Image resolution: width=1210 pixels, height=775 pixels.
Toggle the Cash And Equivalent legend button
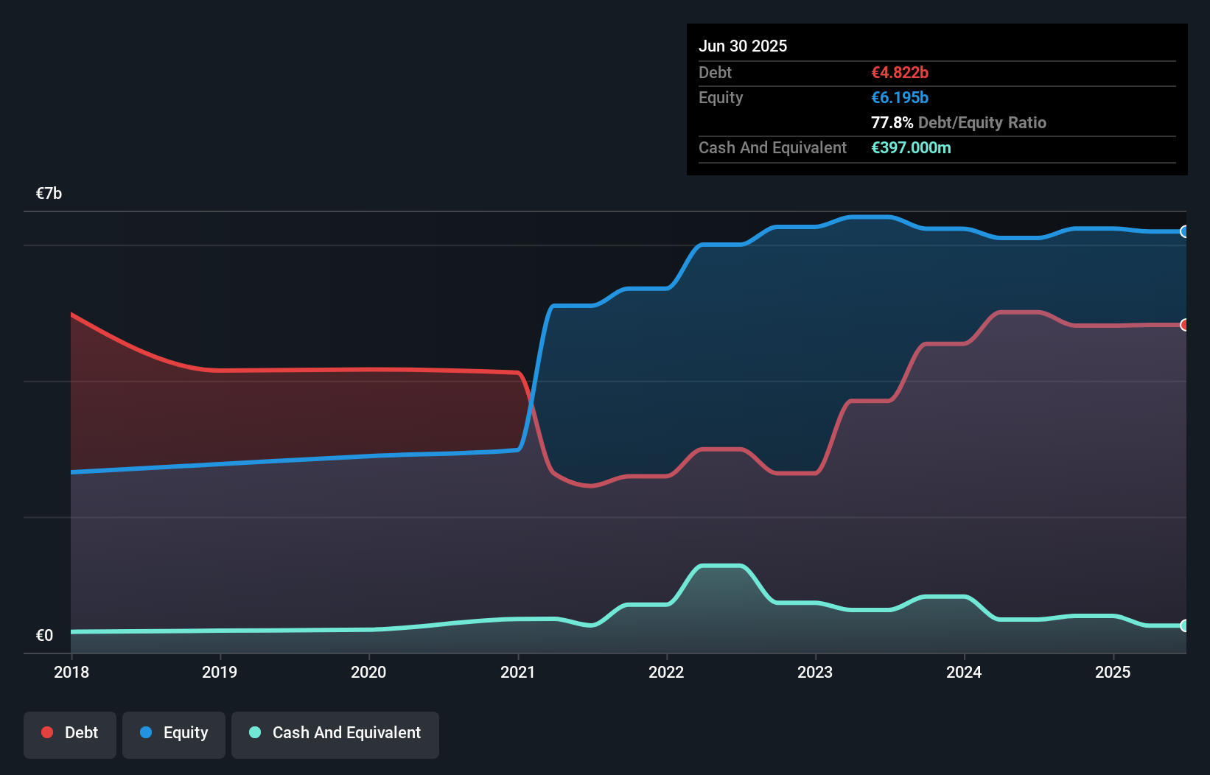tap(335, 734)
